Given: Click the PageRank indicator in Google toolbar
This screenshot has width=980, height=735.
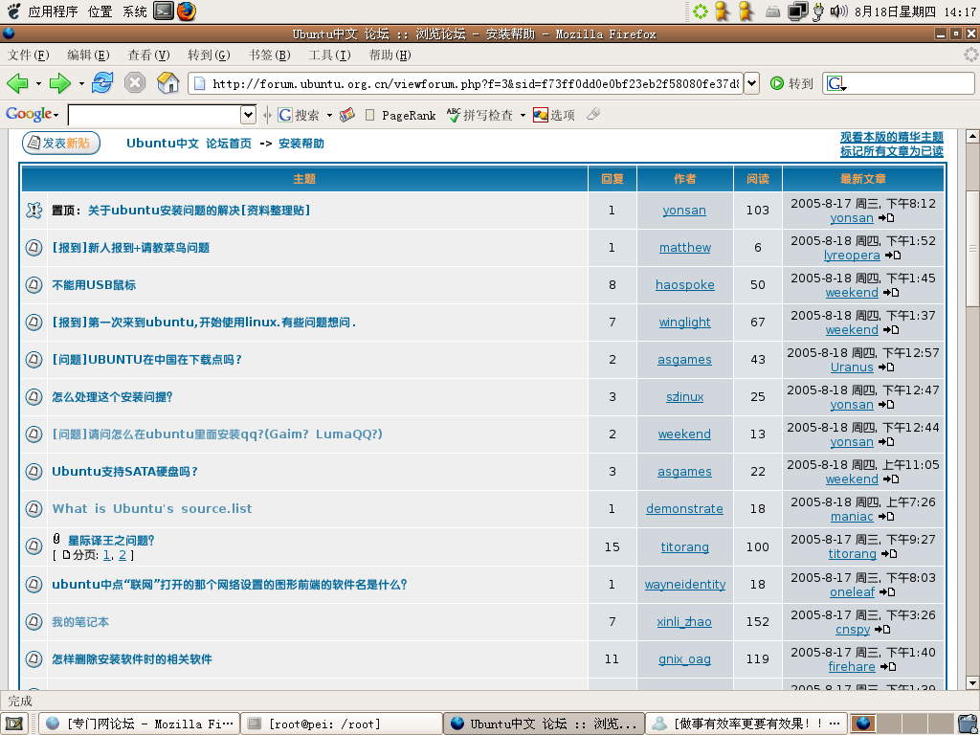Looking at the screenshot, I should pyautogui.click(x=400, y=115).
